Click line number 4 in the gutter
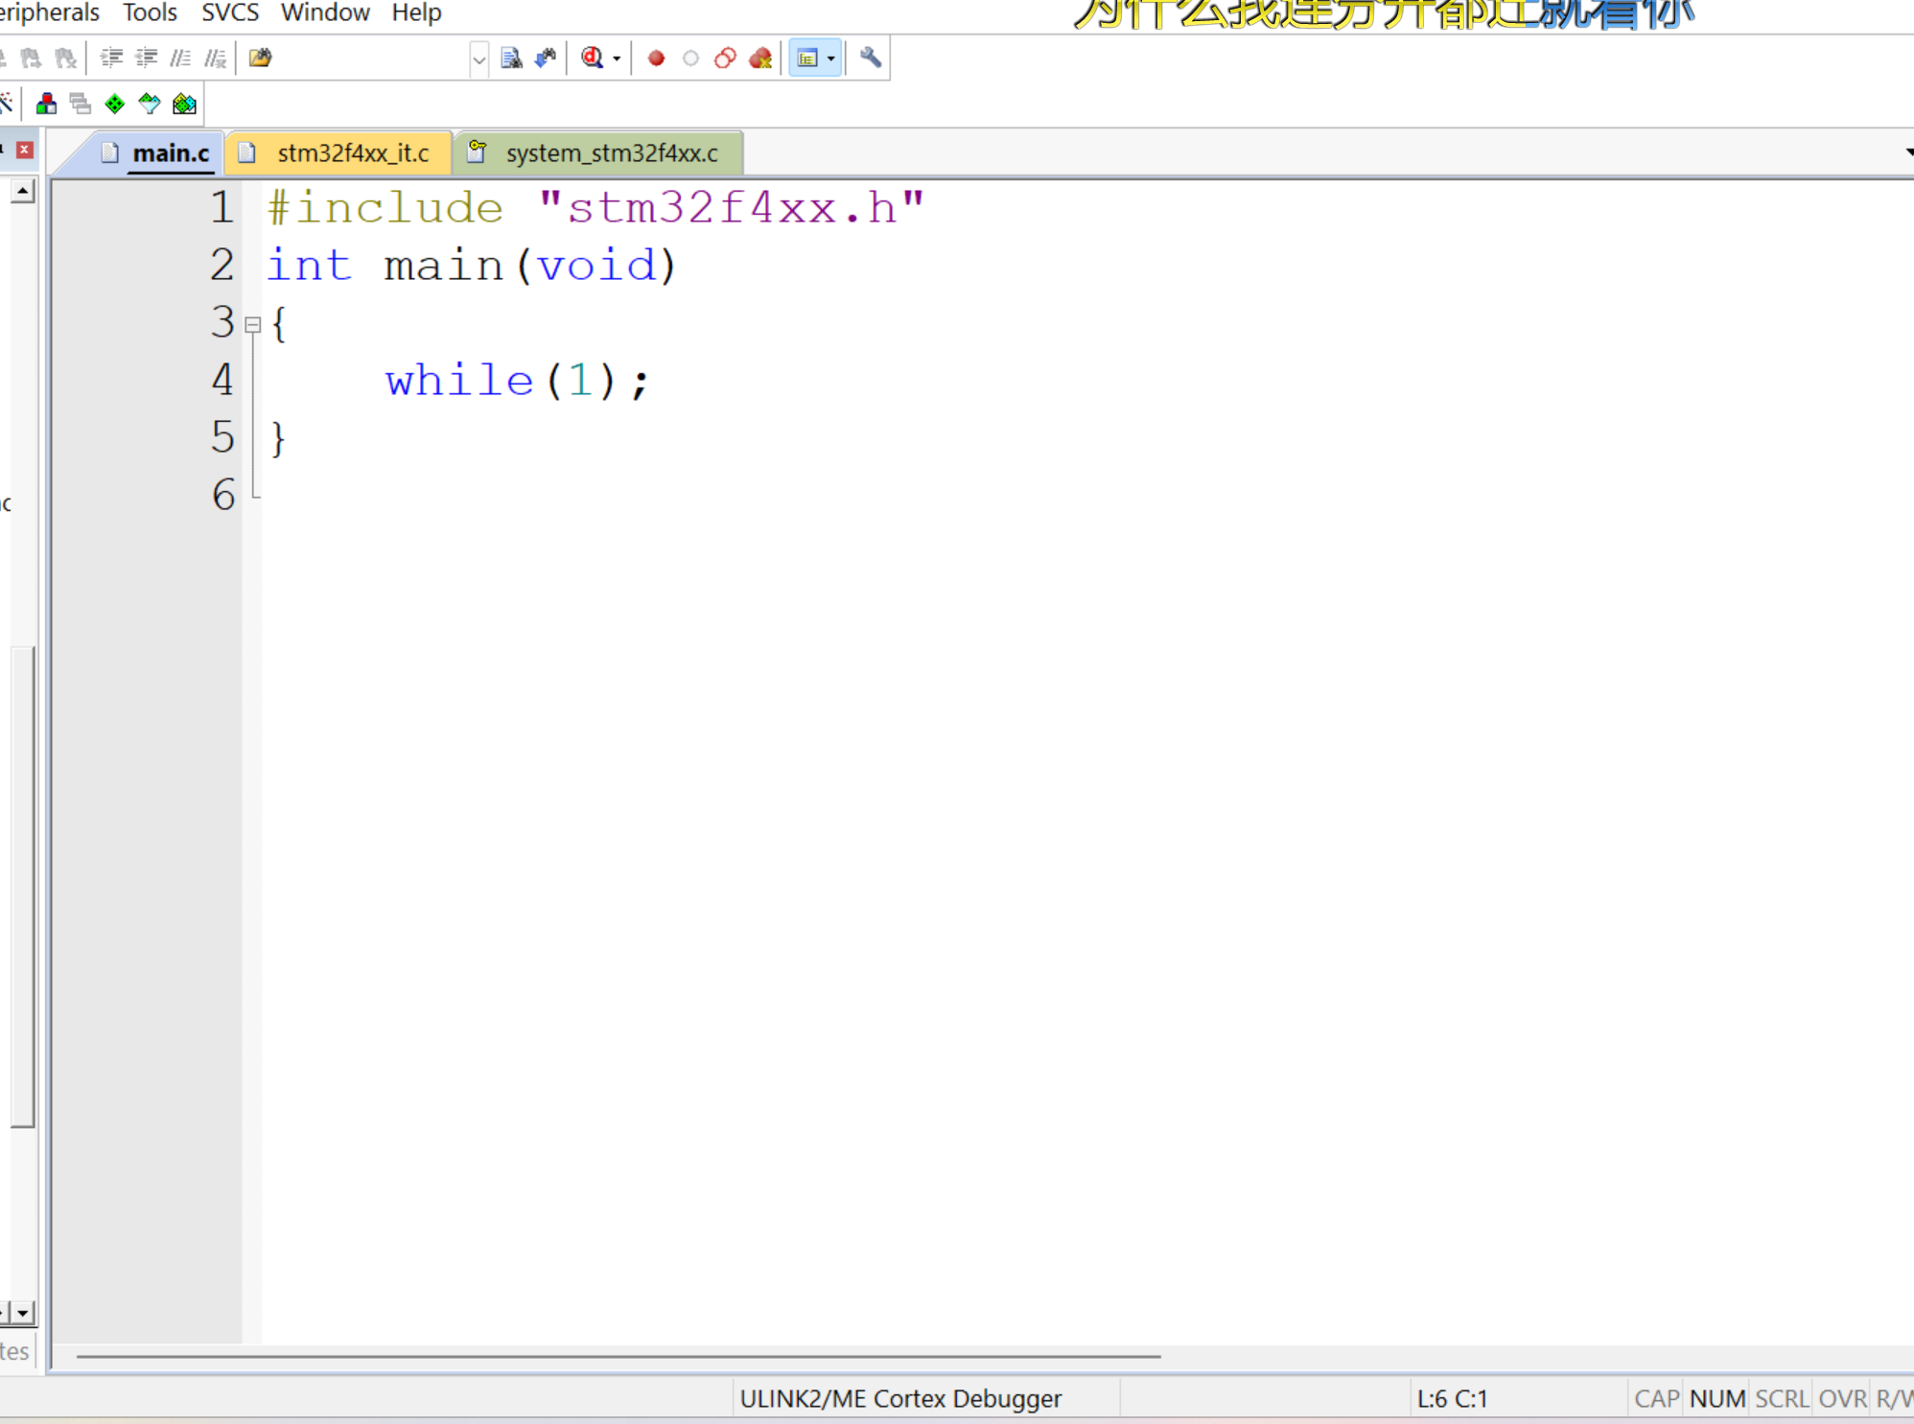The width and height of the screenshot is (1914, 1424). [222, 381]
